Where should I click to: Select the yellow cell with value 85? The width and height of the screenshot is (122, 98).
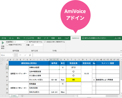[x=73, y=80]
